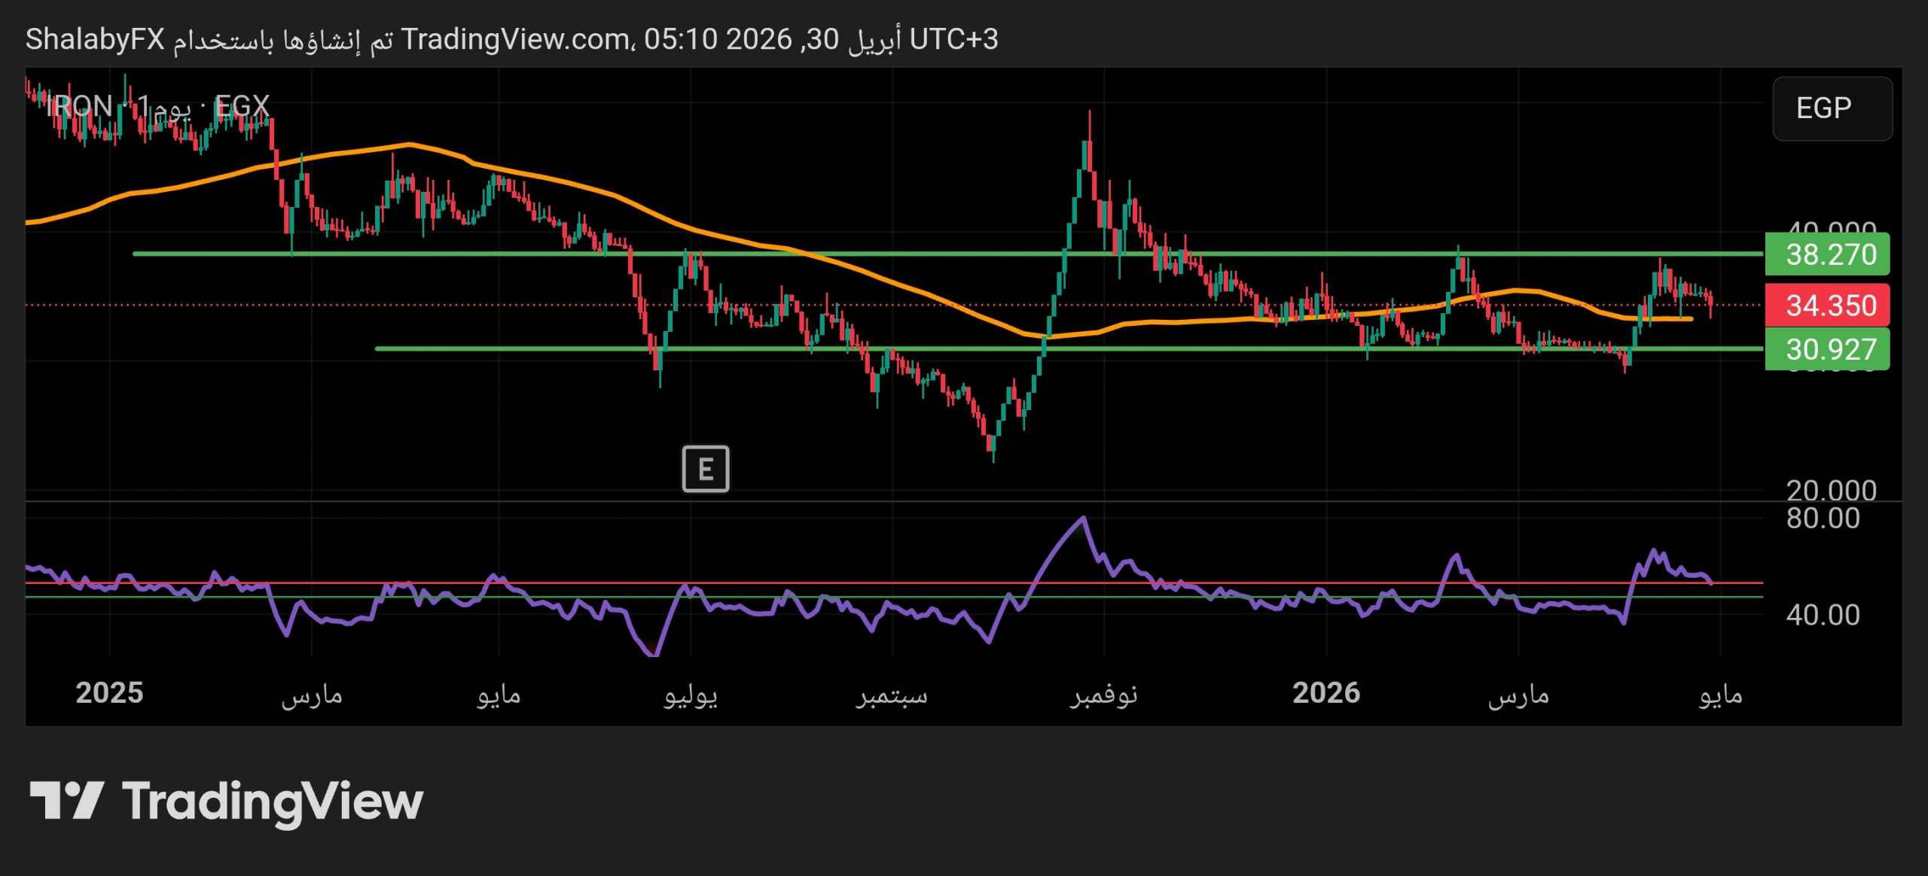Click the سبتمبر month axis label
Viewport: 1928px width, 876px height.
pos(892,695)
